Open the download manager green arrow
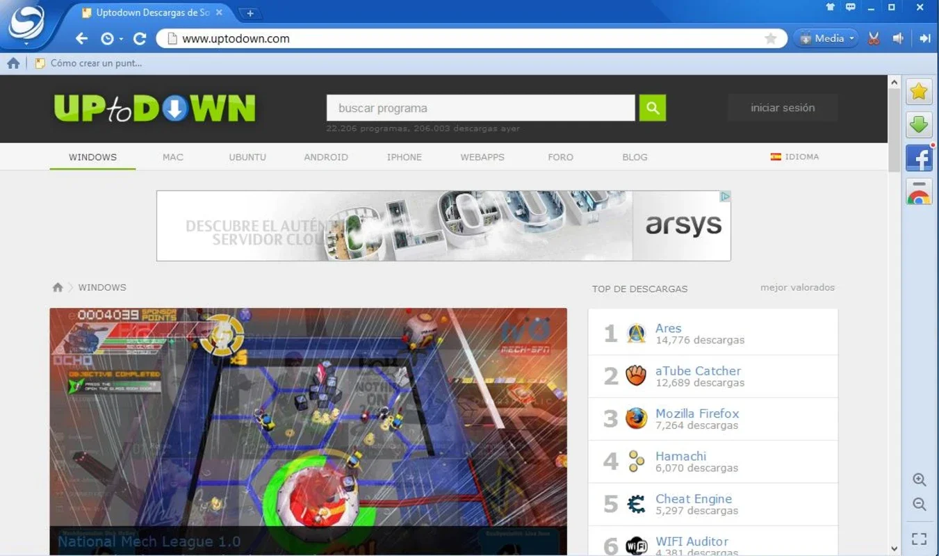939x556 pixels. tap(918, 125)
